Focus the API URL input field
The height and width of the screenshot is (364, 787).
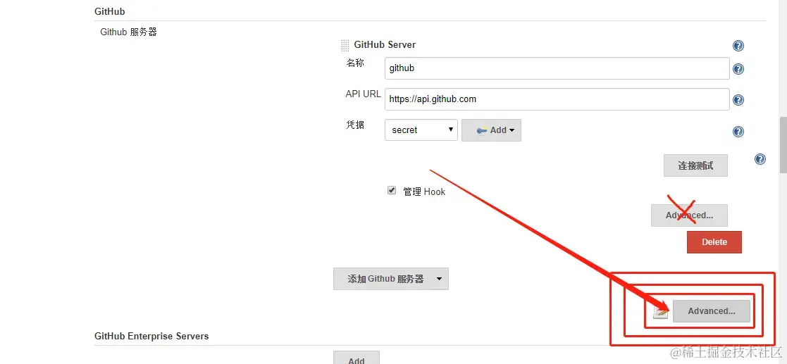coord(557,99)
